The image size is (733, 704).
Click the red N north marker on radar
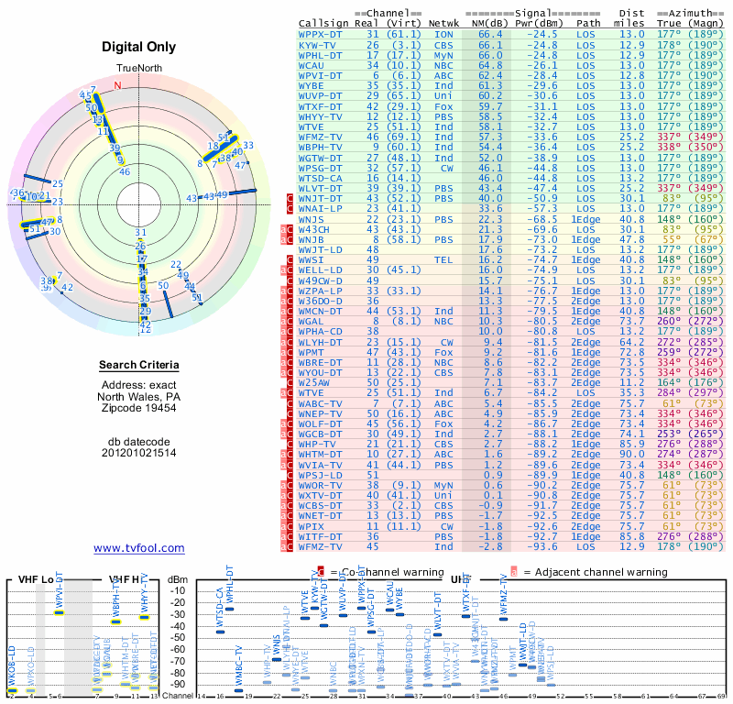[116, 86]
